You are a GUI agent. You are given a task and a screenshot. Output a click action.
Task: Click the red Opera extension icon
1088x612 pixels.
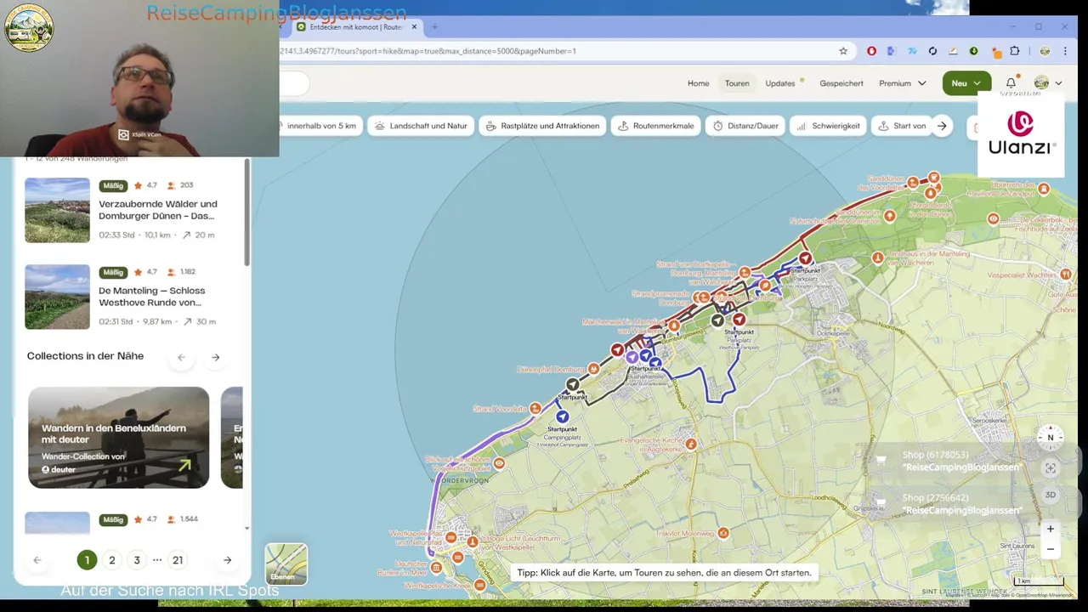[871, 51]
